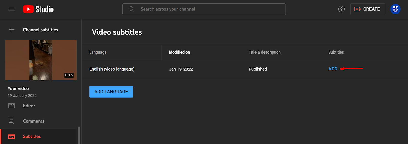Select the English (video language) row
The image size is (408, 144).
coord(112,69)
